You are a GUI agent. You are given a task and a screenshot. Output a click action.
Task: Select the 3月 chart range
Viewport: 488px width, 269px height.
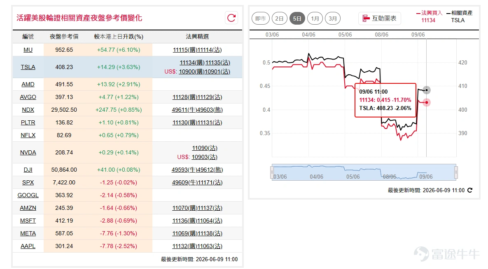333,18
